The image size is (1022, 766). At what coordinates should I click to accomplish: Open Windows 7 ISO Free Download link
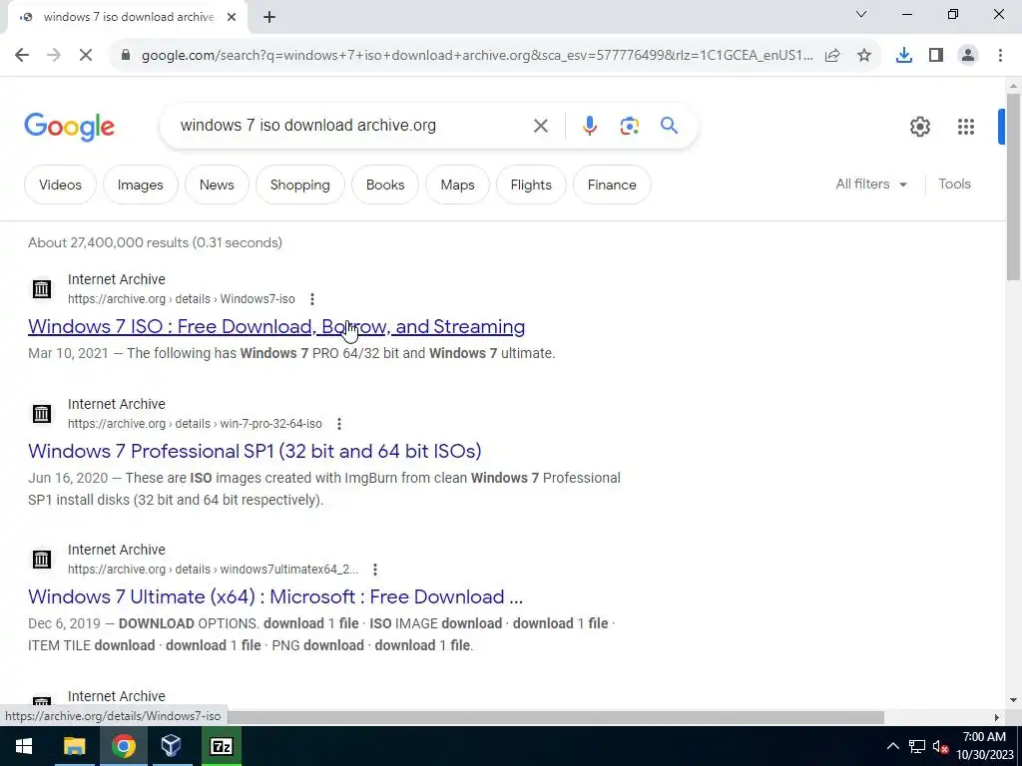click(276, 326)
